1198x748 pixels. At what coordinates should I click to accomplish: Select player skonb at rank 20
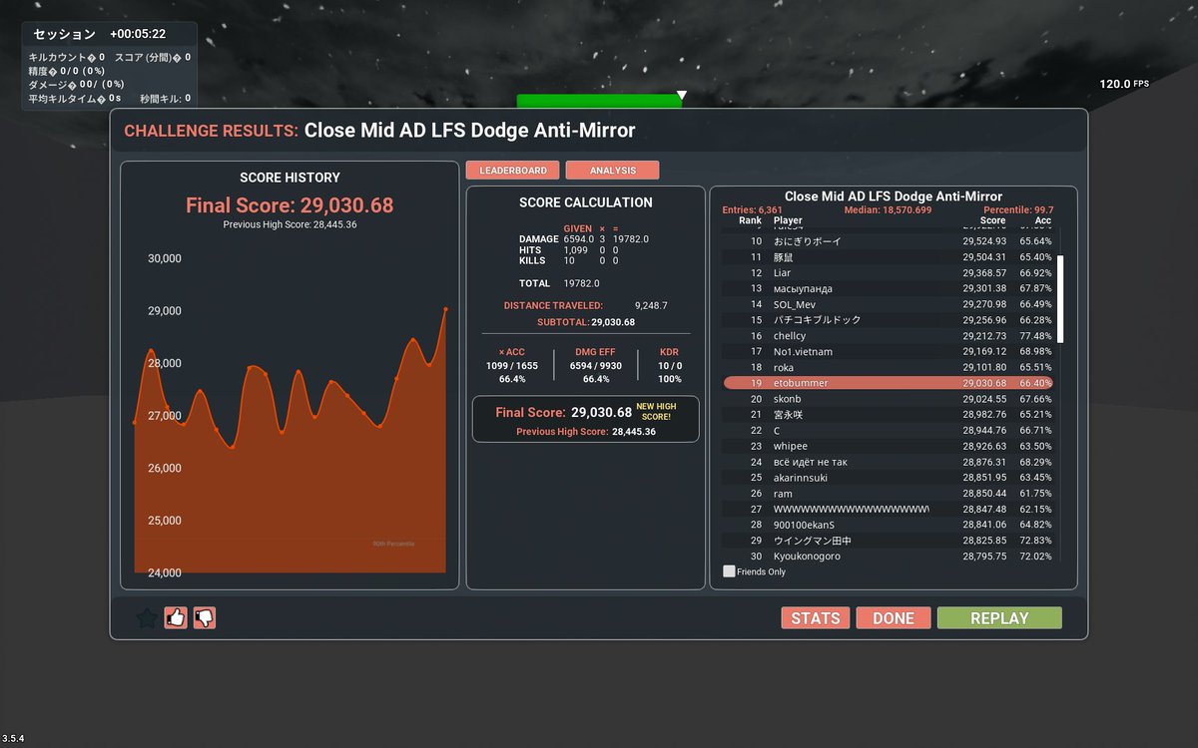coord(889,399)
